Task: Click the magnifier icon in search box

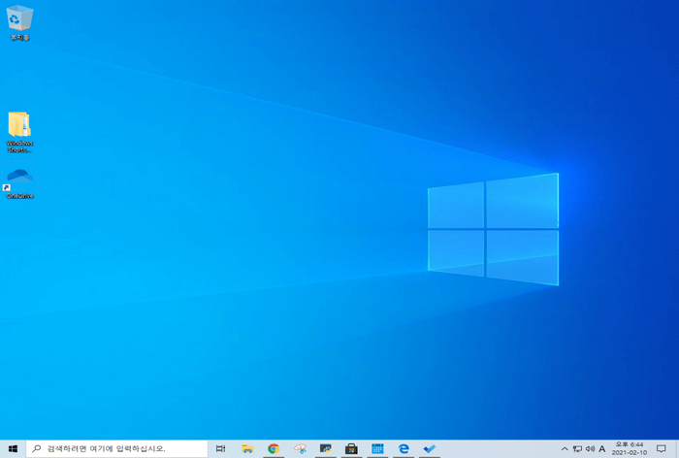Action: 37,449
